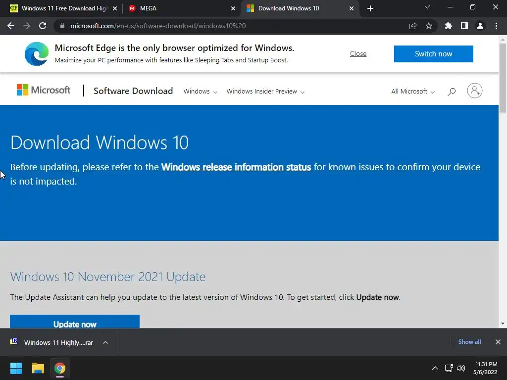Click the Windows 10 November 2021 Update heading
The height and width of the screenshot is (380, 507).
pos(107,277)
